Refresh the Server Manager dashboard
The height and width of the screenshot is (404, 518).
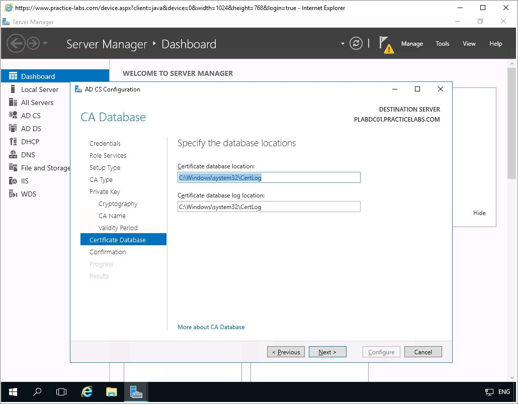point(356,43)
